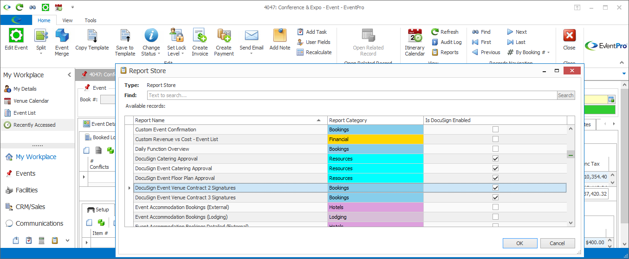
Task: Jump to the Last record
Action: point(516,42)
